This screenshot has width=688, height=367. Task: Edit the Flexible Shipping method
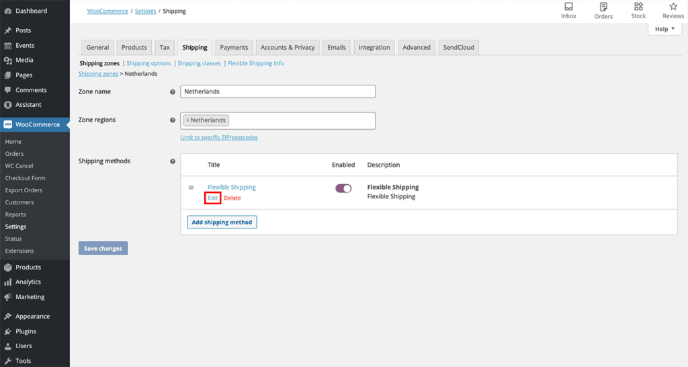coord(213,198)
